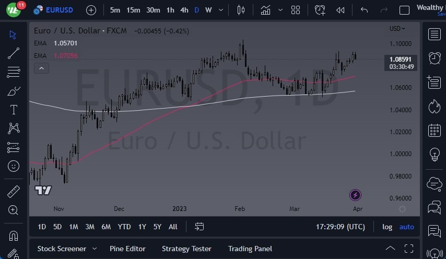Open the alerts clock panel
Viewport: 446px width, 259px height.
pos(435,58)
